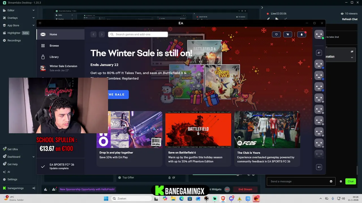The height and width of the screenshot is (203, 362).
Task: Click the chevron collapsing the Streamlabs chat panel
Action: tap(262, 8)
